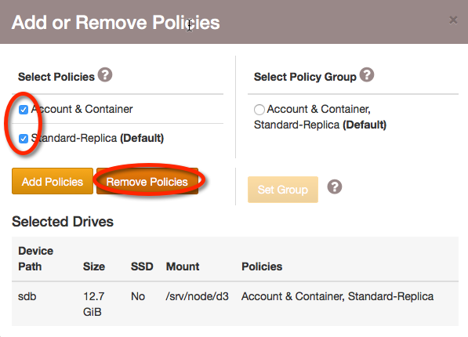468x337 pixels.
Task: Click the Device Path column header
Action: tap(36, 259)
